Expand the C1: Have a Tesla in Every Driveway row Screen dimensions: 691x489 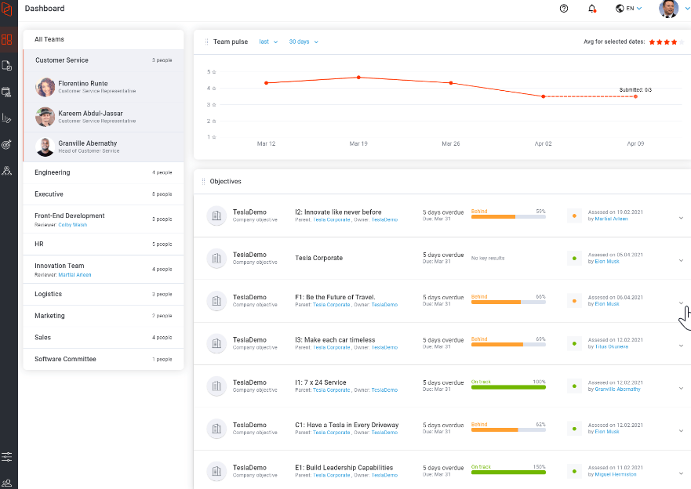[x=681, y=430]
